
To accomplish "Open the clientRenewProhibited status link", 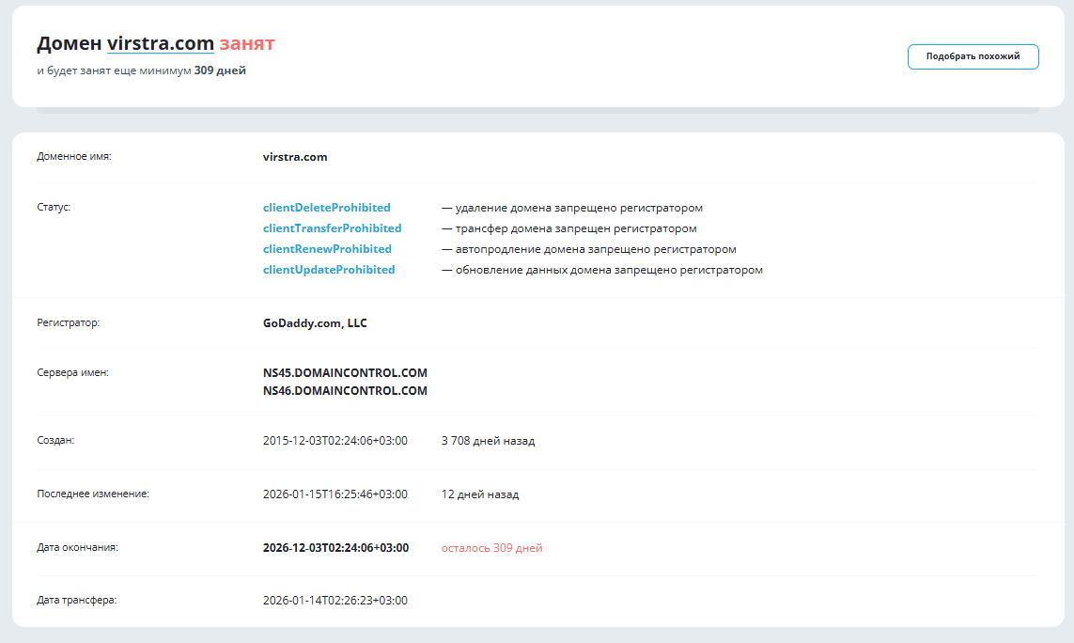I will click(x=327, y=249).
